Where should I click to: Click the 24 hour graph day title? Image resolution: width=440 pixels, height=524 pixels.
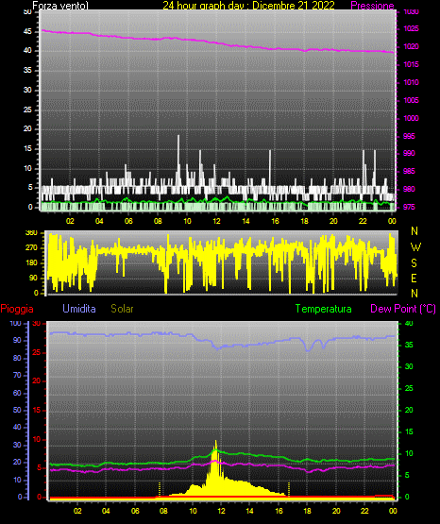point(248,6)
